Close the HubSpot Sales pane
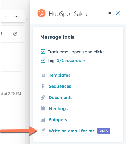This screenshot has width=126, height=144. [x=118, y=13]
